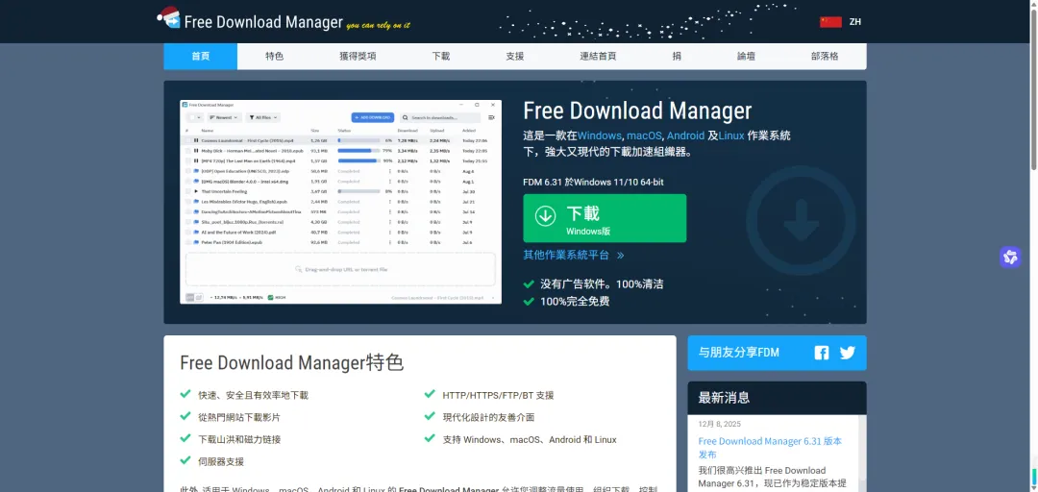Go to the 獲得獎項 tab
Viewport: 1038px width, 492px height.
358,57
